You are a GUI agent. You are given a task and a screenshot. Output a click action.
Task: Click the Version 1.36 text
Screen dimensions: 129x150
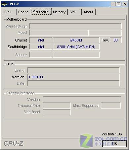(111, 134)
